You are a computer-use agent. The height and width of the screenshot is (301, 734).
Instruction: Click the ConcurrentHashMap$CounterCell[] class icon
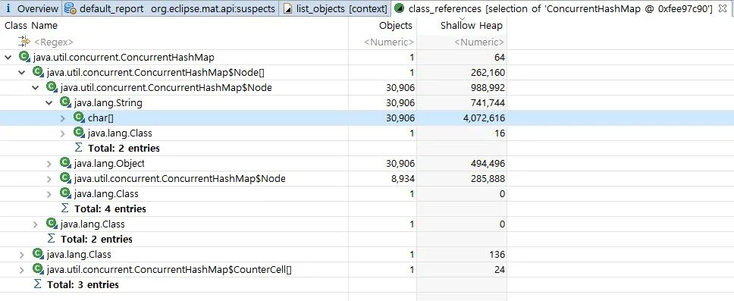pos(39,270)
